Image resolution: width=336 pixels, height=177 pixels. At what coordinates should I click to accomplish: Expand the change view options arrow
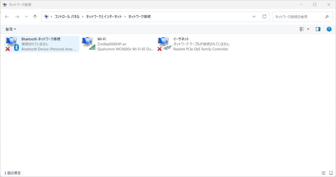(308, 29)
